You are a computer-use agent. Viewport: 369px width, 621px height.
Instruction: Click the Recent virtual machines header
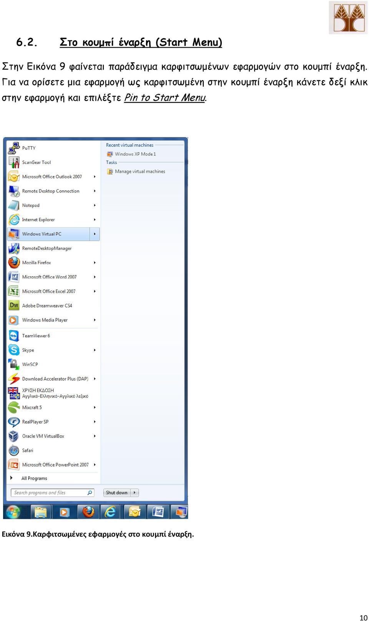click(x=130, y=145)
